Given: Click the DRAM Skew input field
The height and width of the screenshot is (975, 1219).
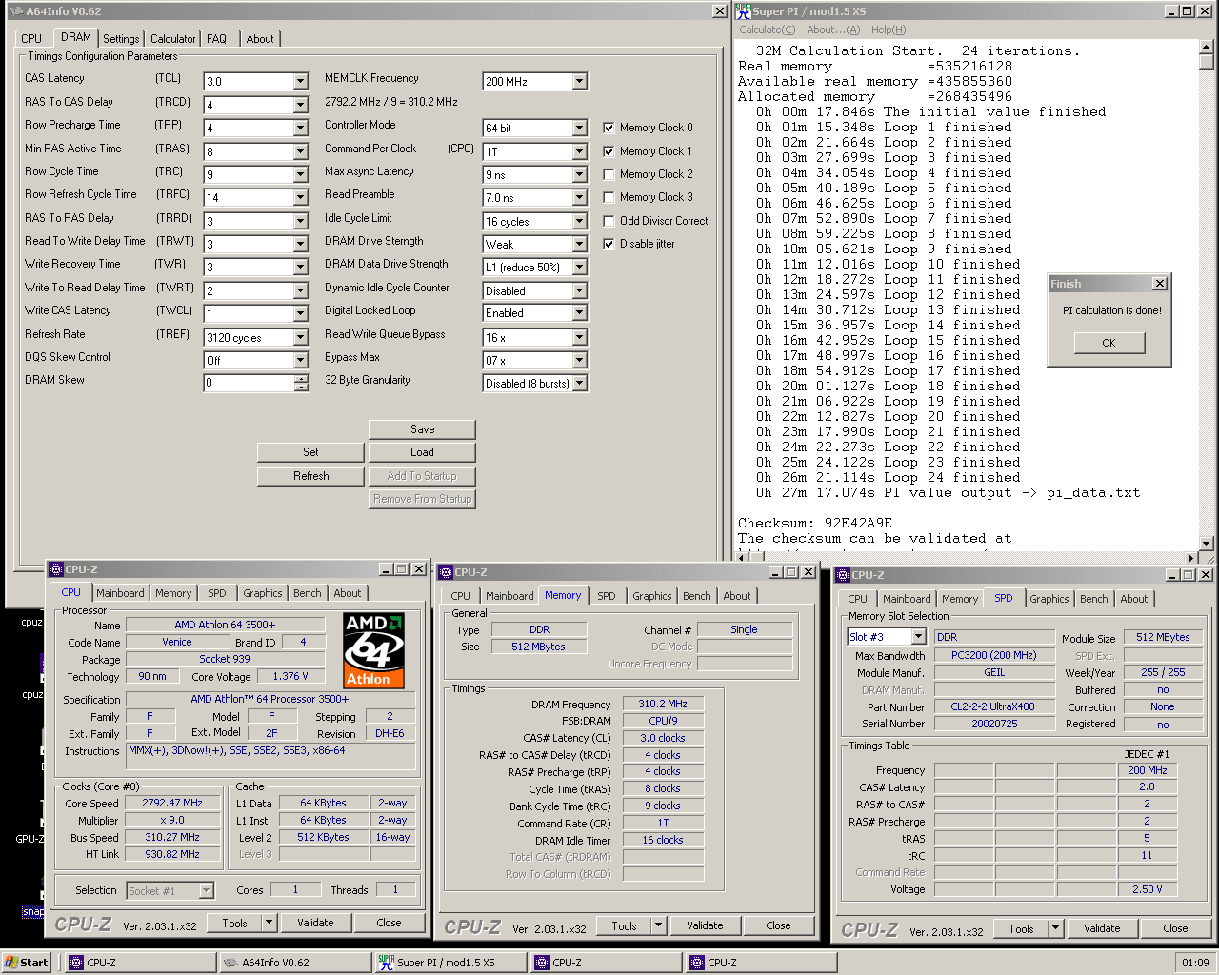Looking at the screenshot, I should pos(249,383).
